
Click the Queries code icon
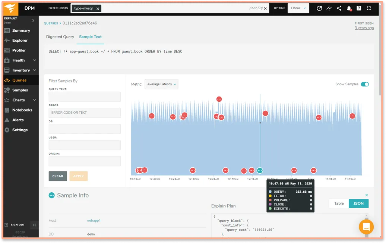click(7, 80)
